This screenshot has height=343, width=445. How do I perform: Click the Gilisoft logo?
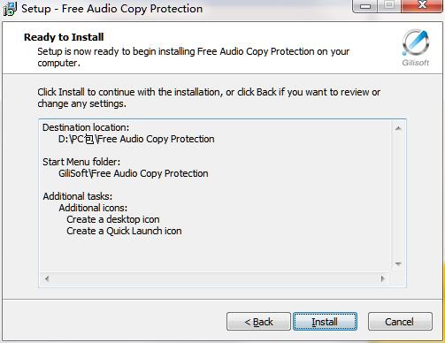(416, 48)
